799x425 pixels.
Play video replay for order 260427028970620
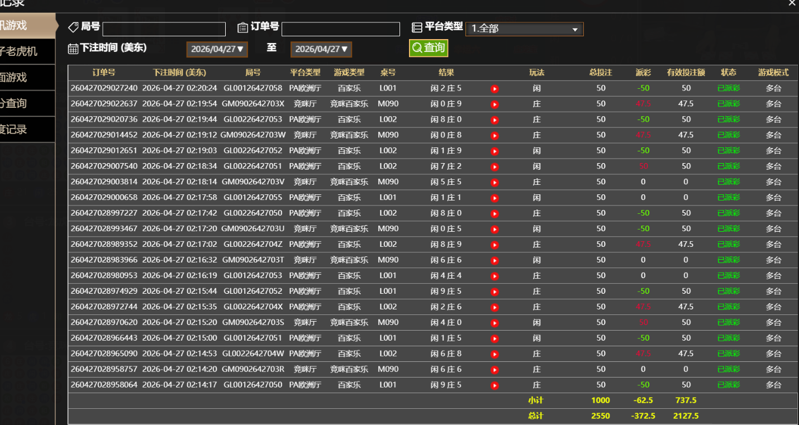[x=494, y=323]
